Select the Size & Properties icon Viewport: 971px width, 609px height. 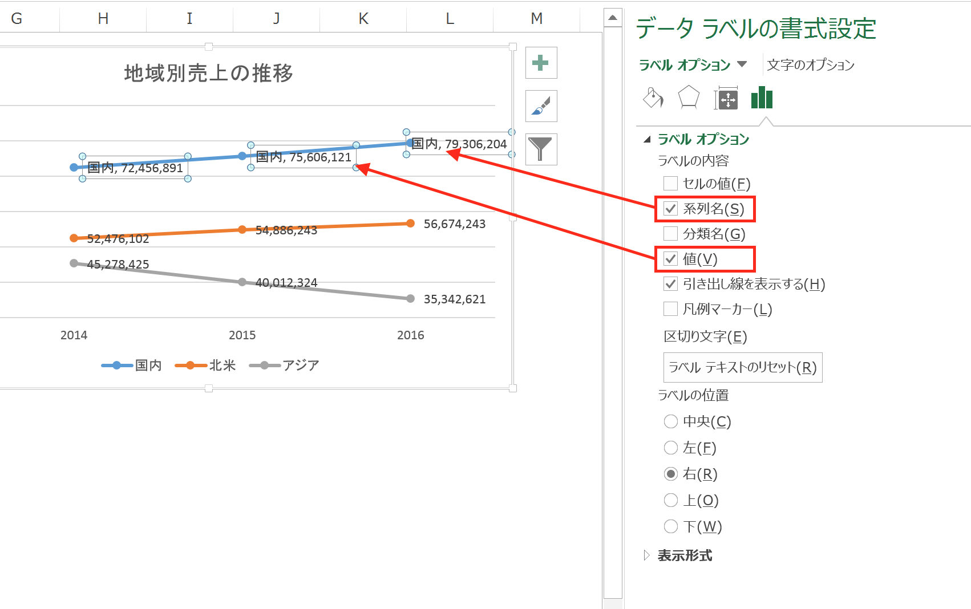[726, 99]
